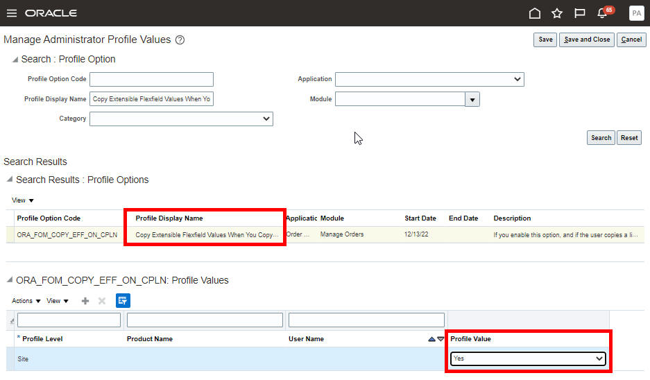Open notifications bell icon

602,13
